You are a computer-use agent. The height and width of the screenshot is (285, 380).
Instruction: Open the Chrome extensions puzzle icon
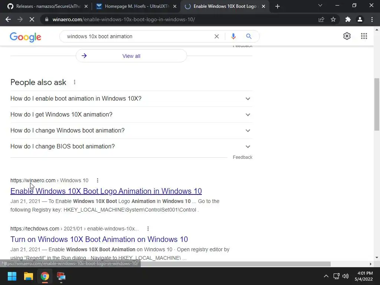pos(348,19)
